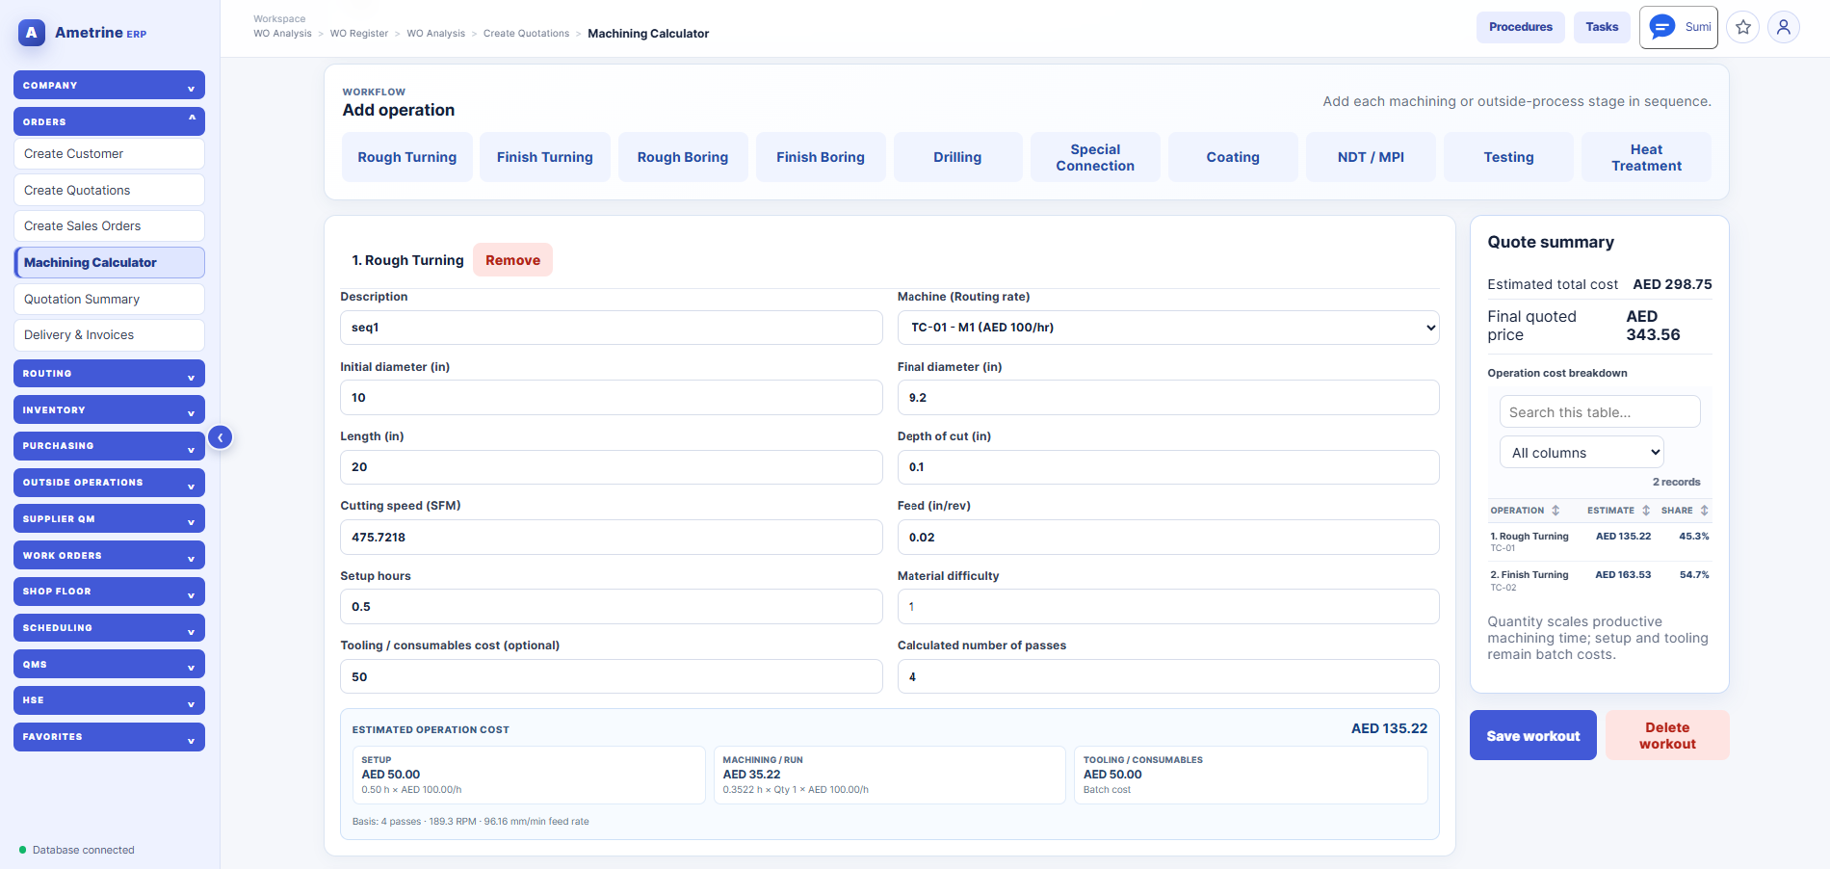Open Create Customer page
This screenshot has height=869, width=1830.
click(x=109, y=153)
